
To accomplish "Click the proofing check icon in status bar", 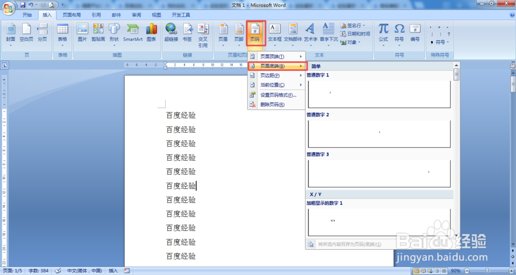I will point(58,271).
